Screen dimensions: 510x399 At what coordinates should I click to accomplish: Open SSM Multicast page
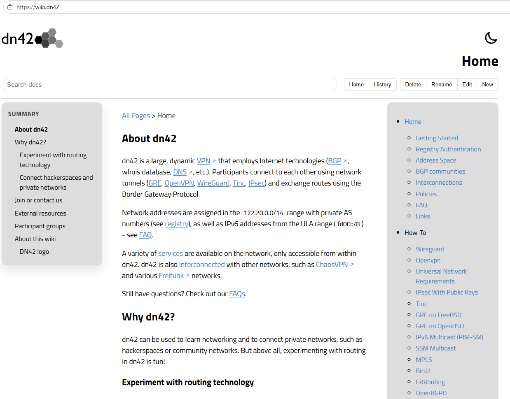coord(436,348)
